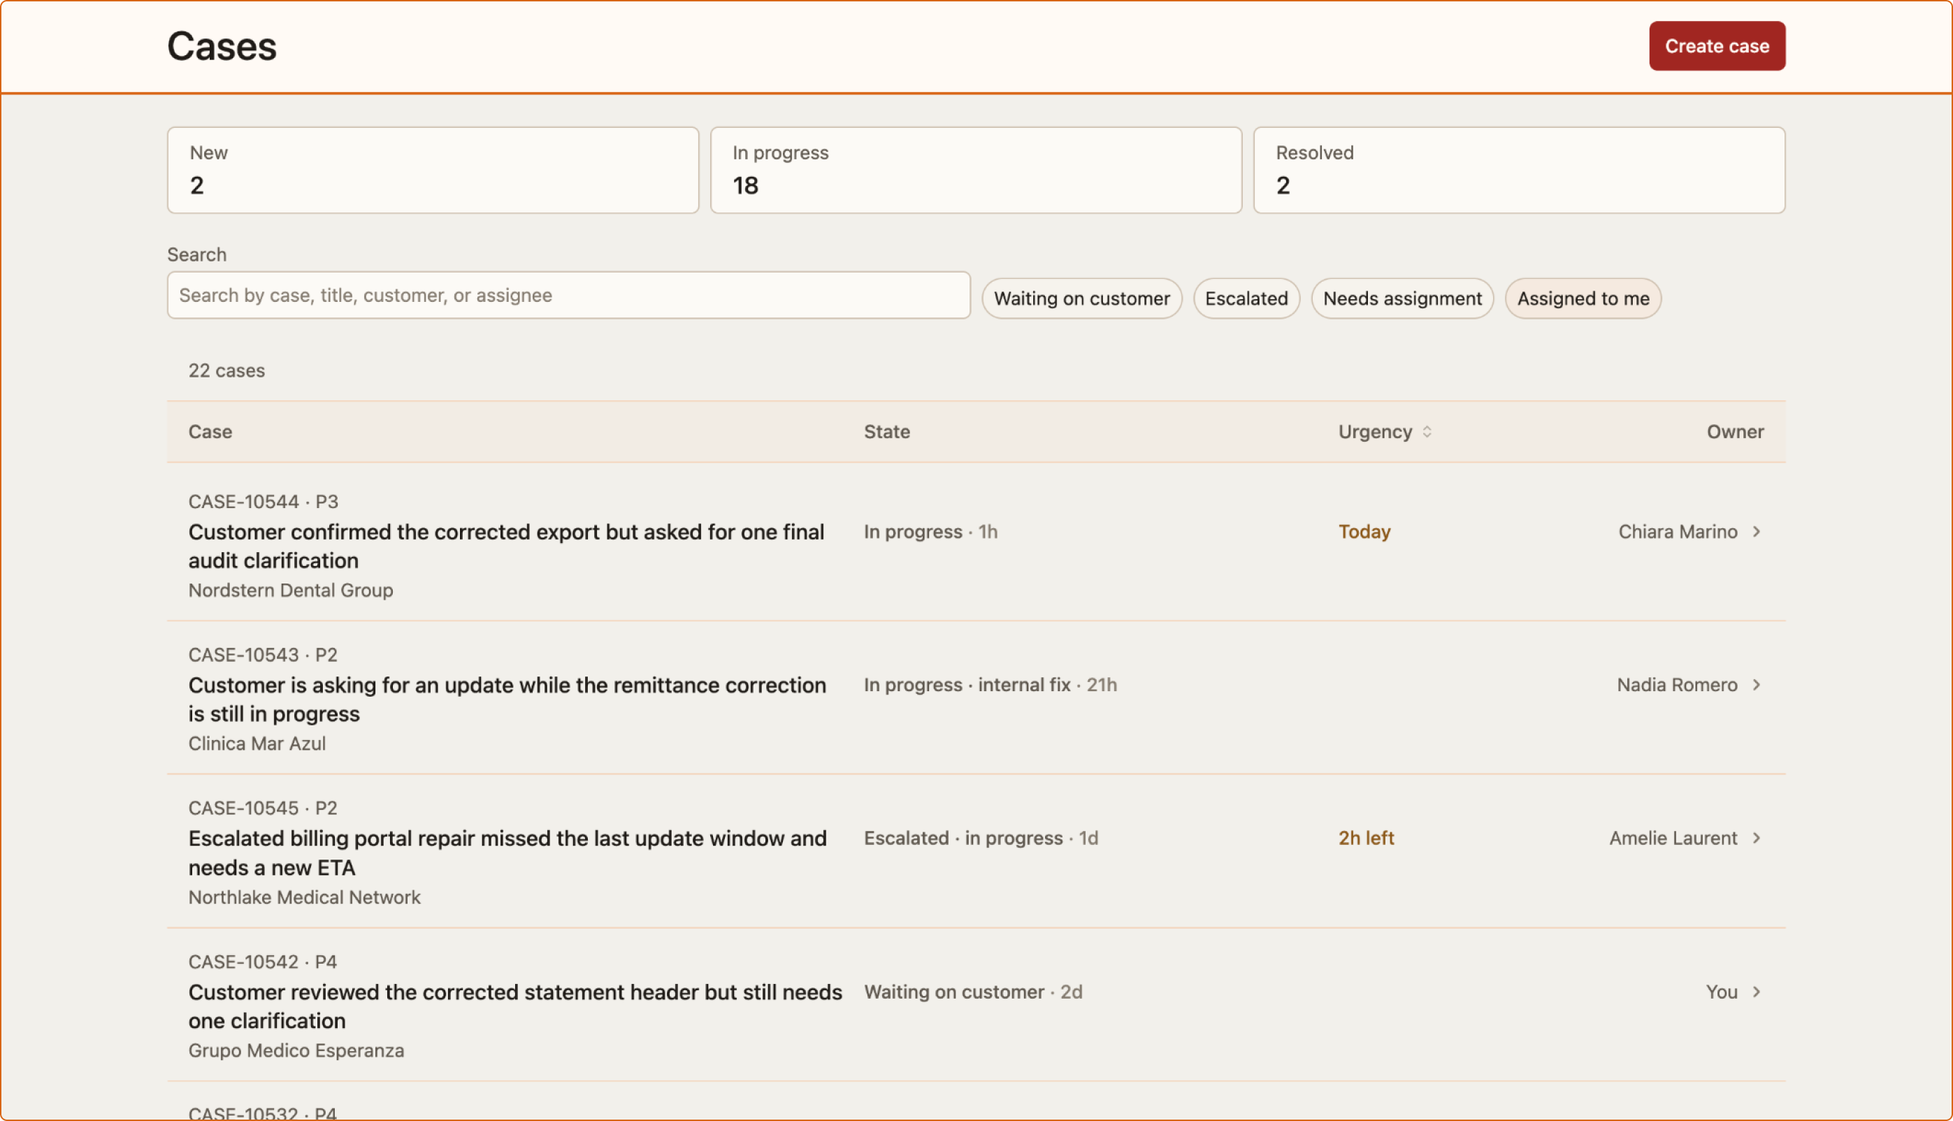Select CASE-10544 · P3 identifier
The image size is (1953, 1121).
pyautogui.click(x=264, y=502)
